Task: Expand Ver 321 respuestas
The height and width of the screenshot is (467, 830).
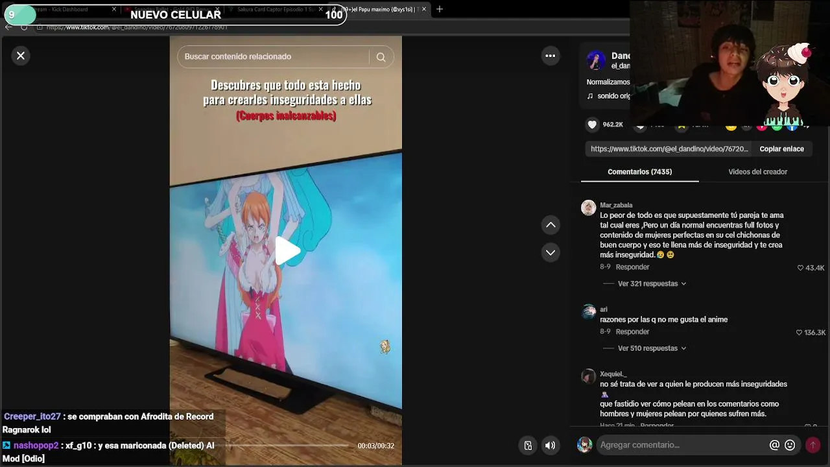Action: coord(652,283)
